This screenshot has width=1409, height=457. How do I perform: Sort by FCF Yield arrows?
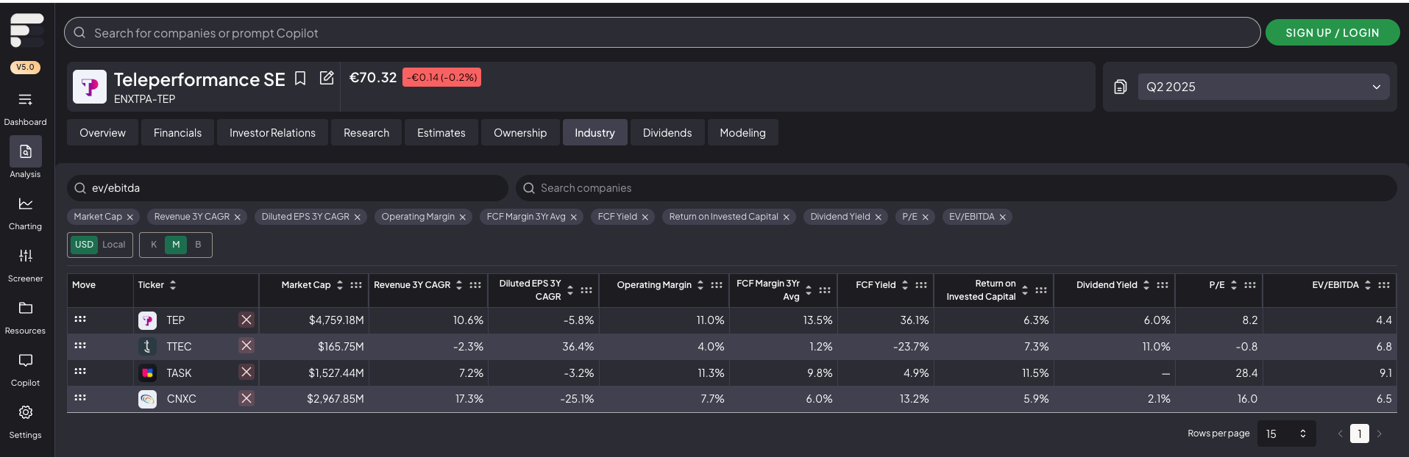click(x=905, y=285)
